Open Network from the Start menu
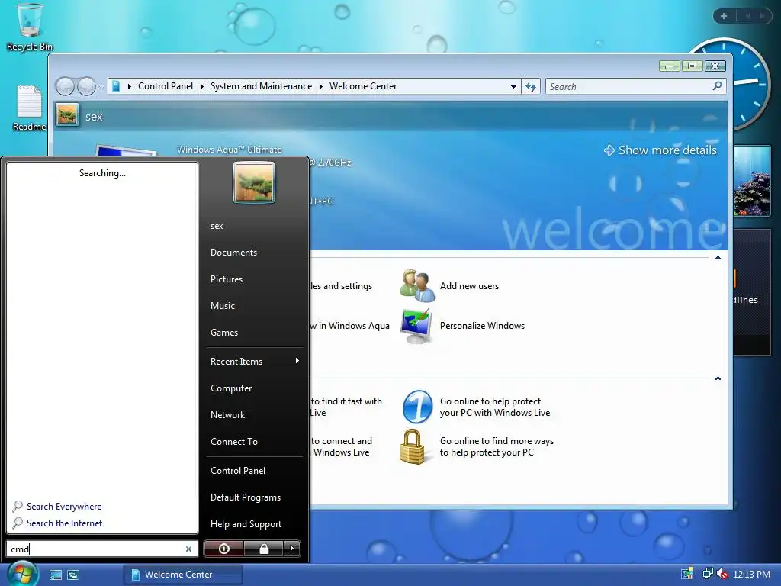This screenshot has height=586, width=781. click(227, 414)
